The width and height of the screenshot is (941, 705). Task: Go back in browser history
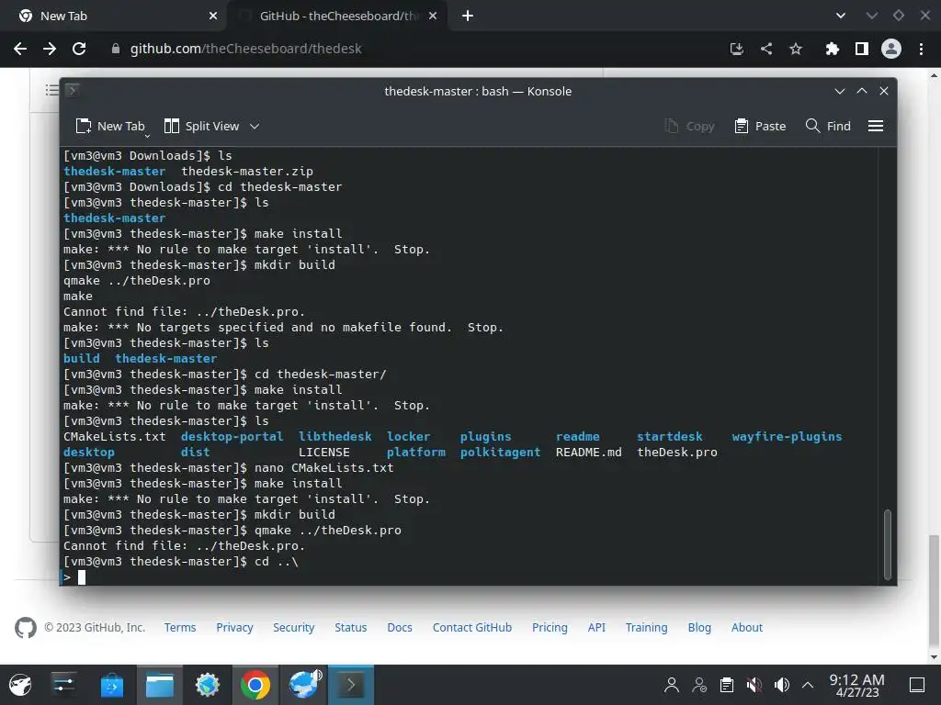pos(20,49)
